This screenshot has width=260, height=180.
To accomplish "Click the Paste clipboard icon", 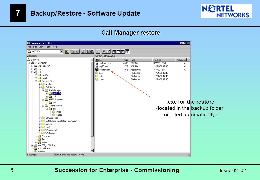I will click(92, 52).
